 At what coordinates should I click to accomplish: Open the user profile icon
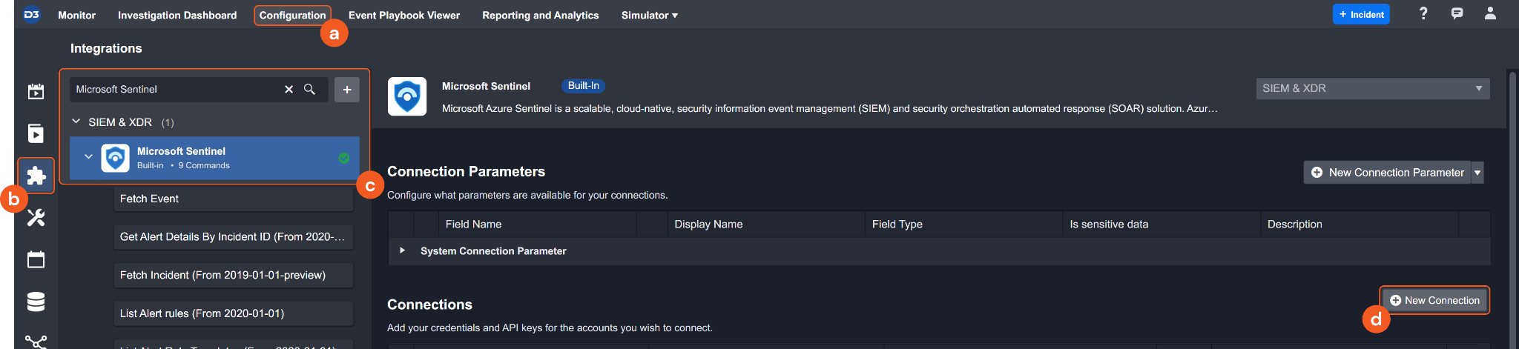click(x=1490, y=14)
